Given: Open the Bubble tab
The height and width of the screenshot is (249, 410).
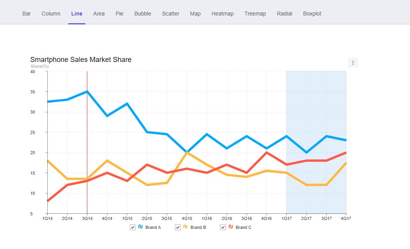Looking at the screenshot, I should coord(143,14).
